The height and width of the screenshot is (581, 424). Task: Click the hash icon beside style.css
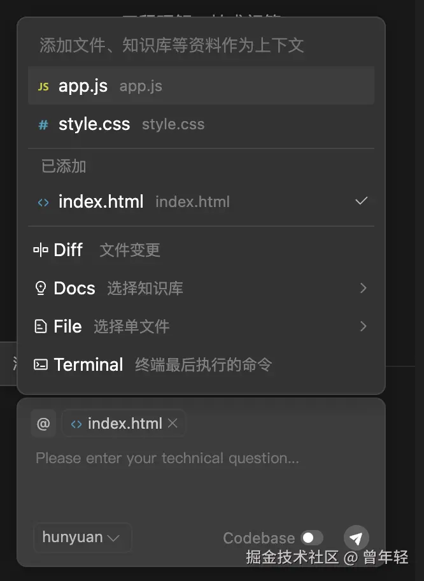pyautogui.click(x=43, y=125)
